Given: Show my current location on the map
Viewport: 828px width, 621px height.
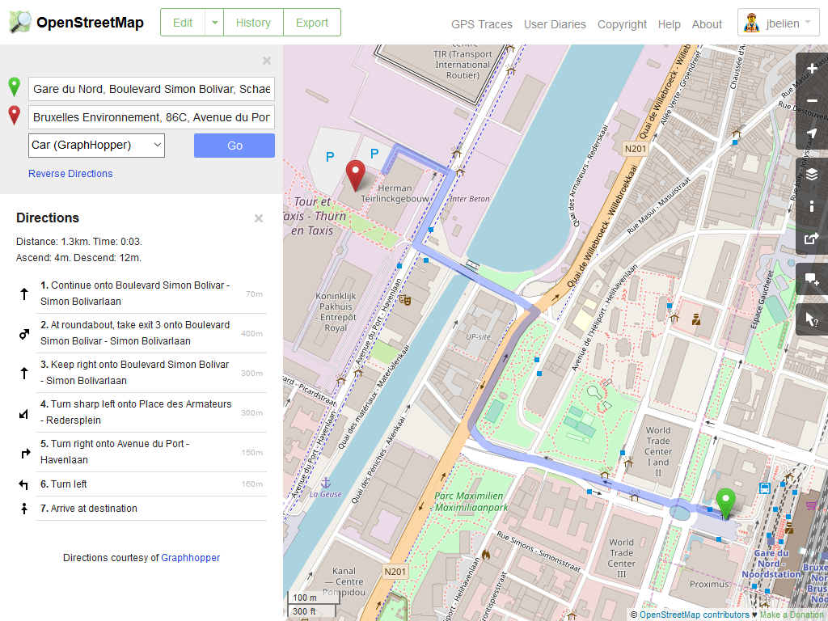Looking at the screenshot, I should 812,134.
